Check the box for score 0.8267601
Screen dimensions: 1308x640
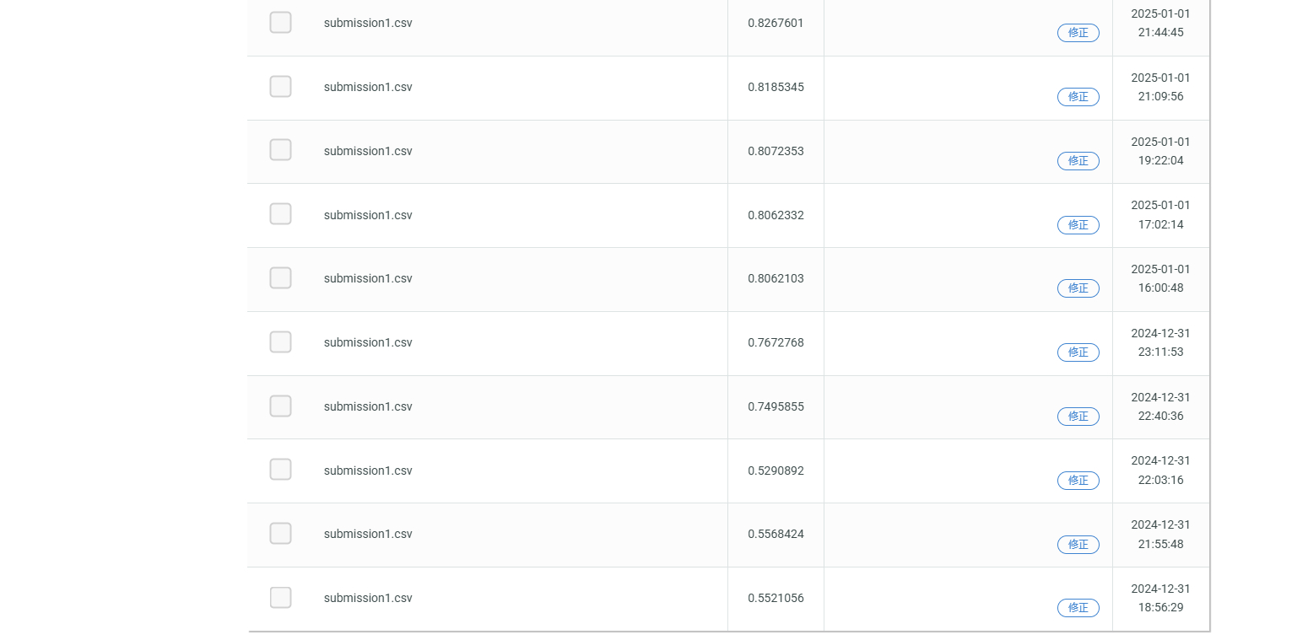(x=280, y=23)
